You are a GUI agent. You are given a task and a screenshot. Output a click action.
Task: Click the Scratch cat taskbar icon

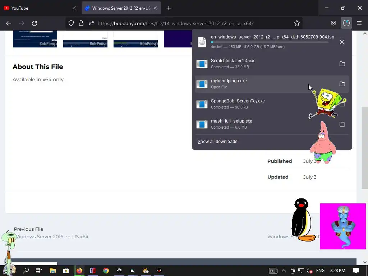coord(146,271)
